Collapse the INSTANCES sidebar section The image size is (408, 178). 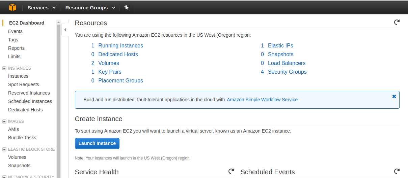pyautogui.click(x=4, y=68)
